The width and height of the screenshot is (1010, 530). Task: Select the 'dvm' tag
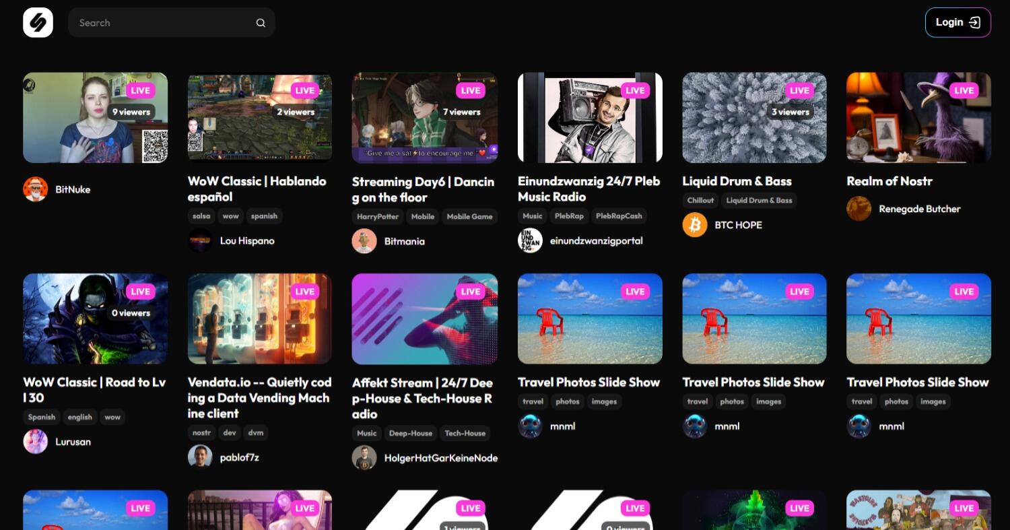[256, 433]
